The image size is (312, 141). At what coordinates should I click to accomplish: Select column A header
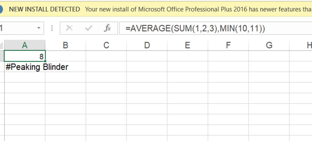pos(25,45)
